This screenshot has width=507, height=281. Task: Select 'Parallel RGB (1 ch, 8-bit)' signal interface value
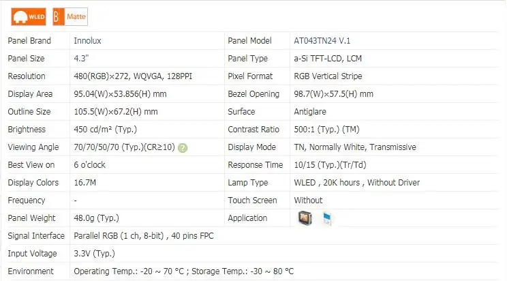click(x=119, y=236)
